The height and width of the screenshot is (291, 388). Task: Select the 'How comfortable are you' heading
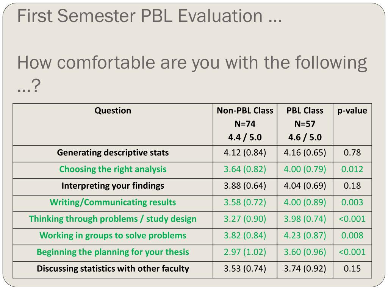[x=192, y=74]
